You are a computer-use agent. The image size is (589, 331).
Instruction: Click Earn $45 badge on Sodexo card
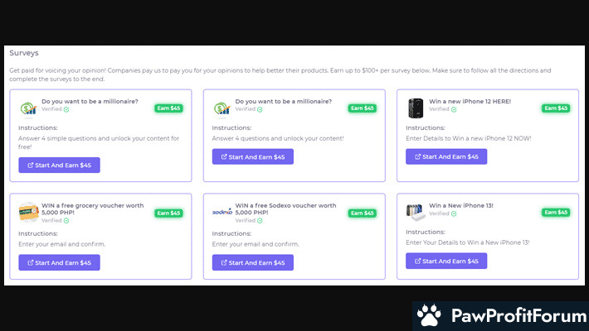coord(362,213)
